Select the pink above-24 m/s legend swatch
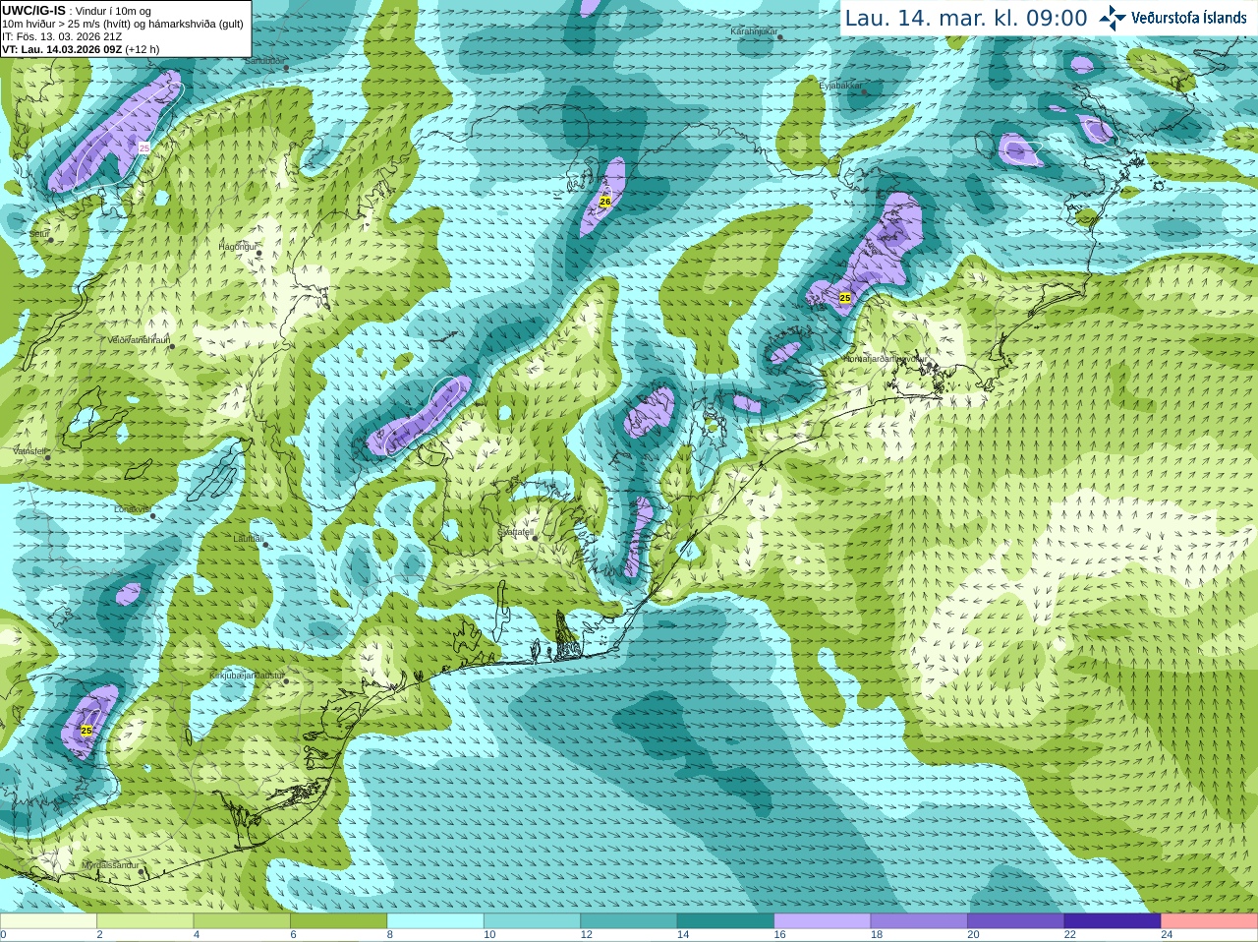 tap(1210, 920)
